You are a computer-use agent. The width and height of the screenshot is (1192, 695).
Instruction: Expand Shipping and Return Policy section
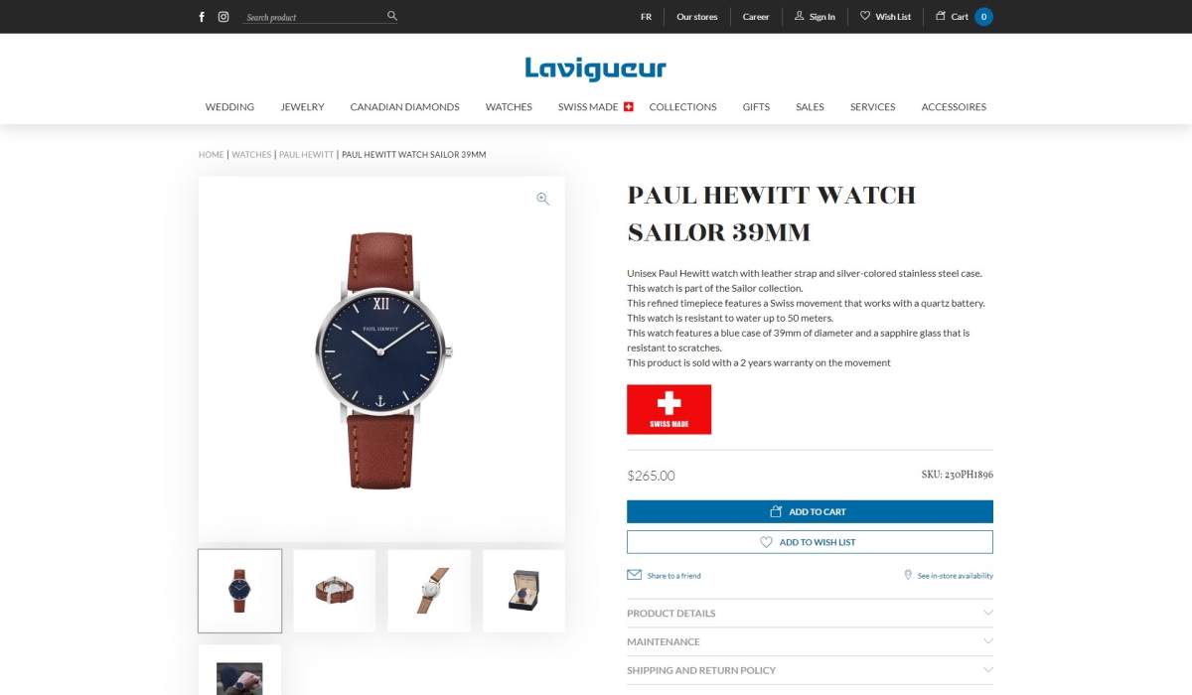point(810,670)
